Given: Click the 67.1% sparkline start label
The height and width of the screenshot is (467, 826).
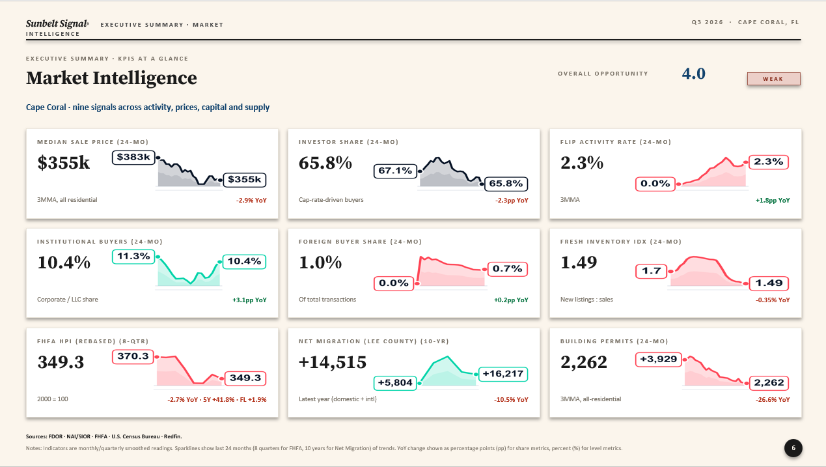Looking at the screenshot, I should pyautogui.click(x=395, y=171).
